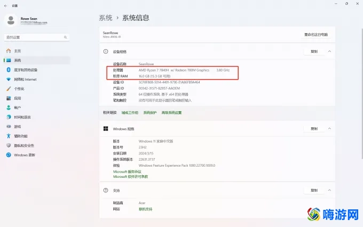Click 复制 button for 支持

(314, 190)
